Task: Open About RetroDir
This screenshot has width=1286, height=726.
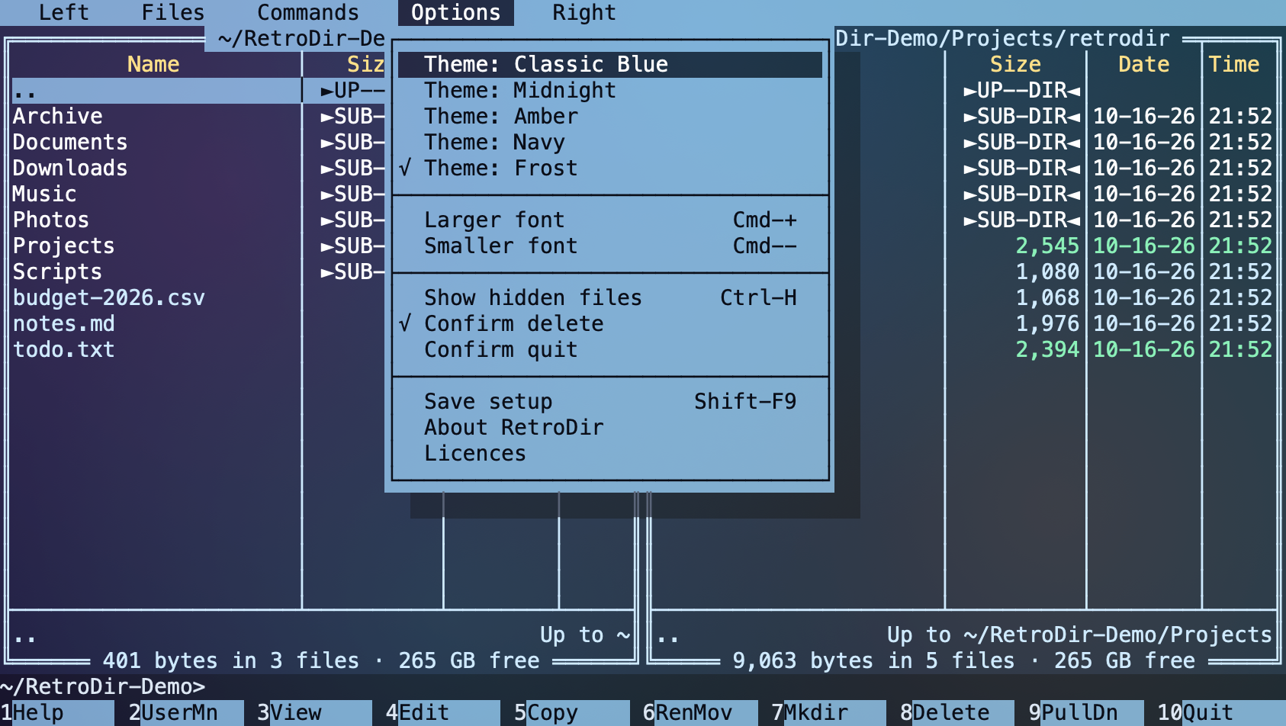Action: (x=610, y=428)
